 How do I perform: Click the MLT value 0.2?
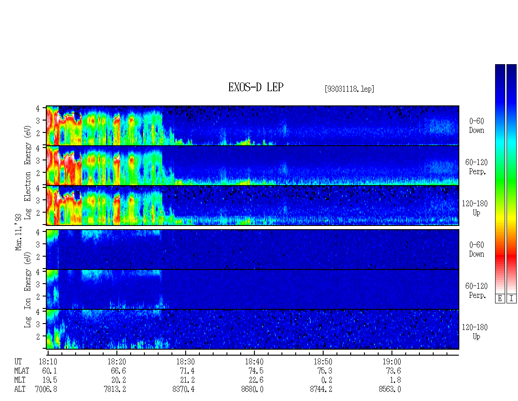coord(326,380)
